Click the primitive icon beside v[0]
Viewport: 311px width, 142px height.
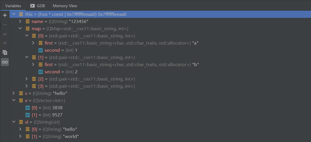(28, 108)
